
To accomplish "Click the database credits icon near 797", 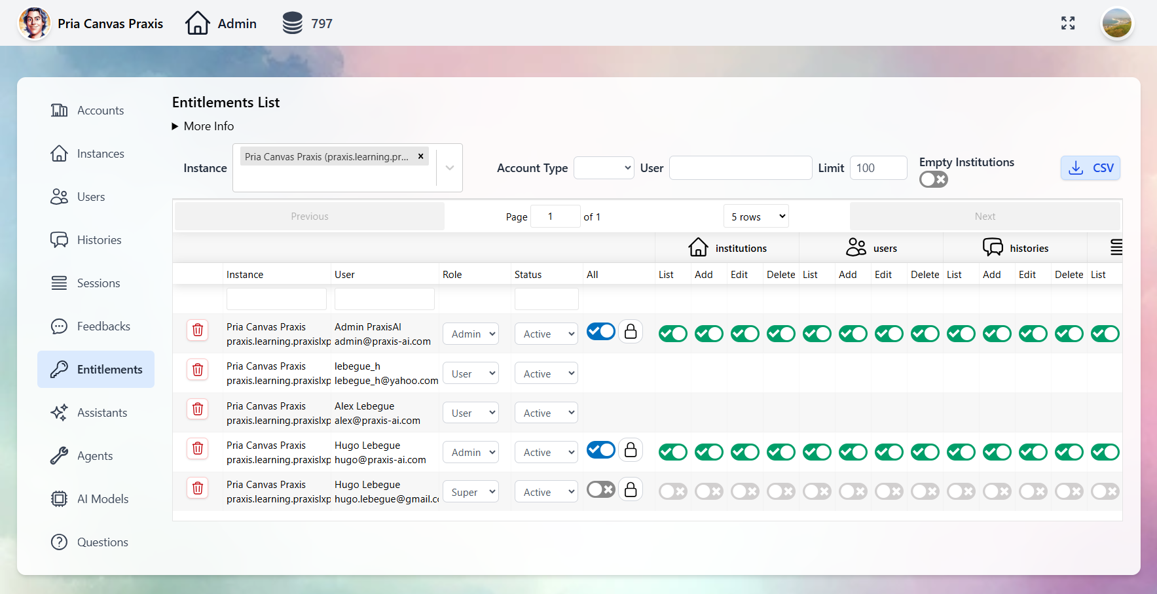I will pos(292,24).
